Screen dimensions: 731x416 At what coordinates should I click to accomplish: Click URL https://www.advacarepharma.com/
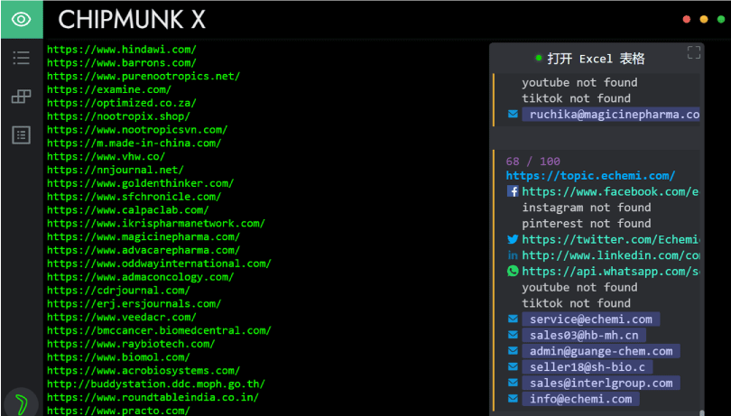(143, 251)
